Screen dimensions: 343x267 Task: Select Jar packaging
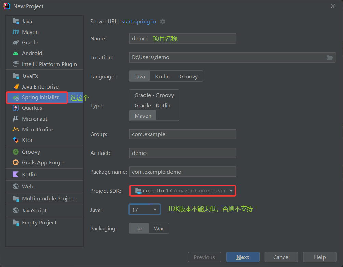tap(139, 228)
